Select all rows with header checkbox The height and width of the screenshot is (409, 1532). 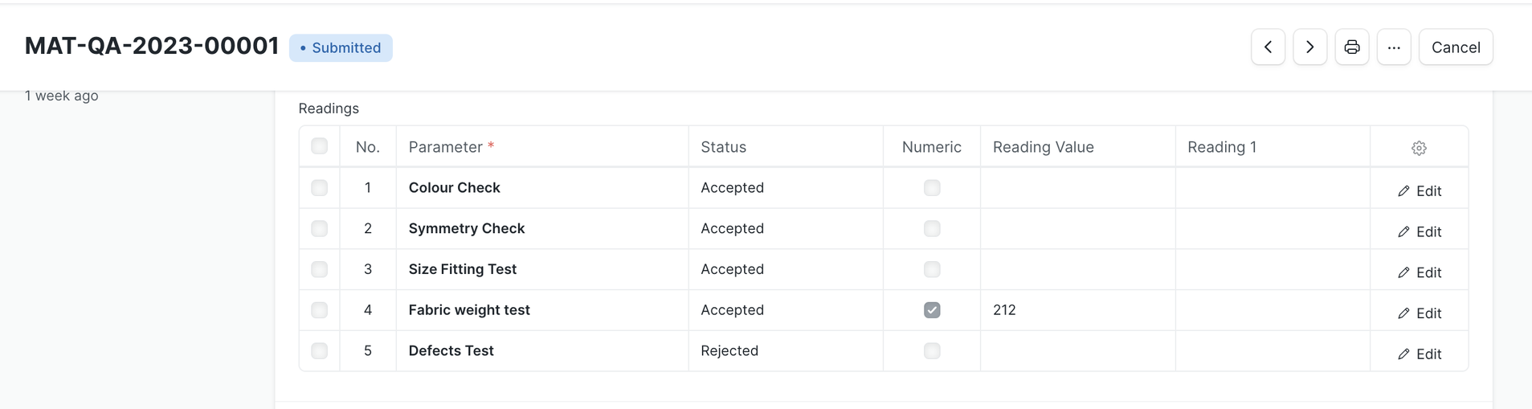point(320,146)
